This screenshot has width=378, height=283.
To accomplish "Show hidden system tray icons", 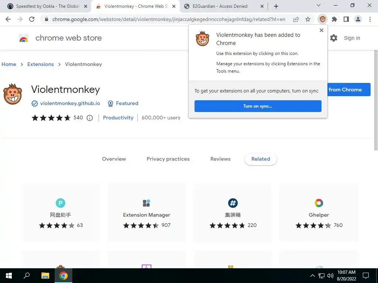I will (312, 276).
